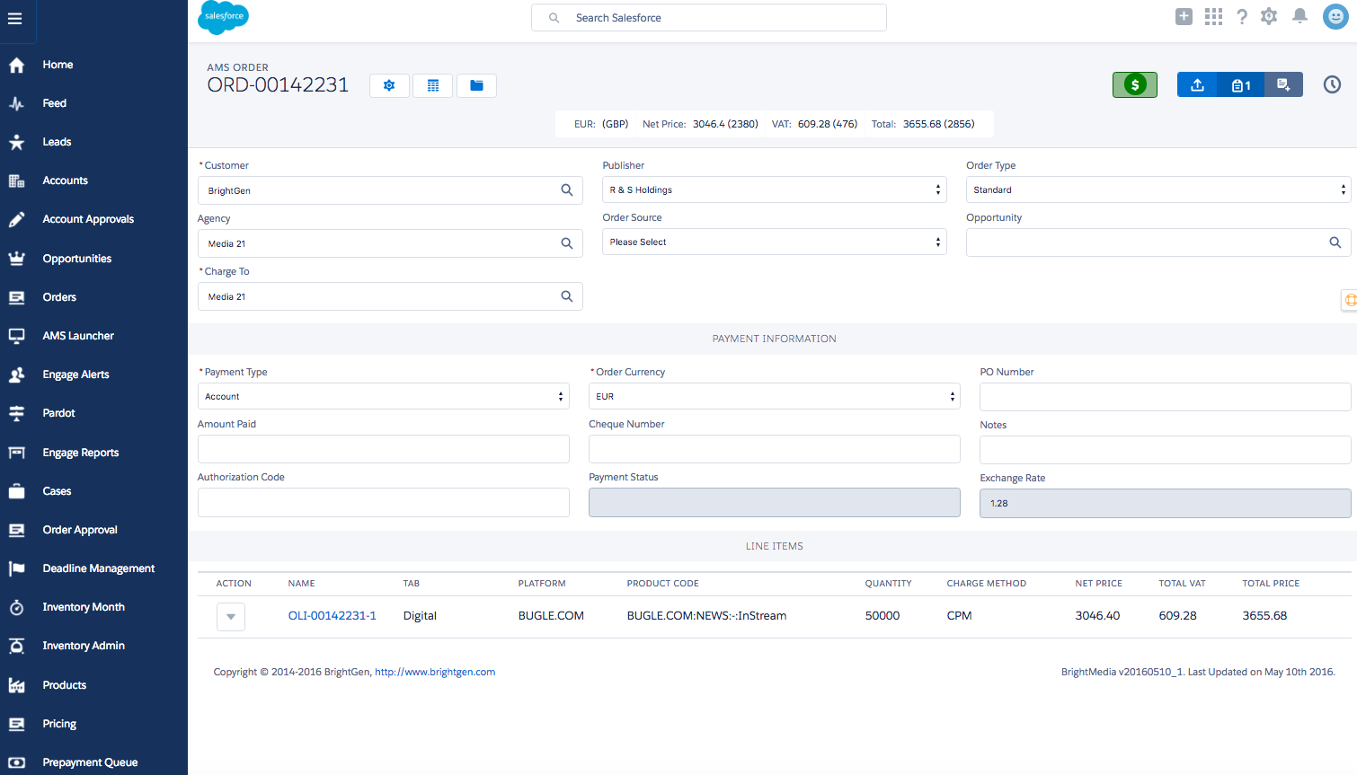This screenshot has height=775, width=1357.
Task: Open Products in sidebar
Action: point(65,685)
